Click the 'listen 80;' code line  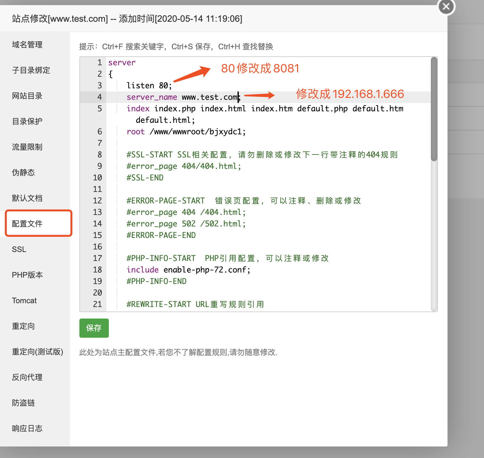(x=149, y=86)
